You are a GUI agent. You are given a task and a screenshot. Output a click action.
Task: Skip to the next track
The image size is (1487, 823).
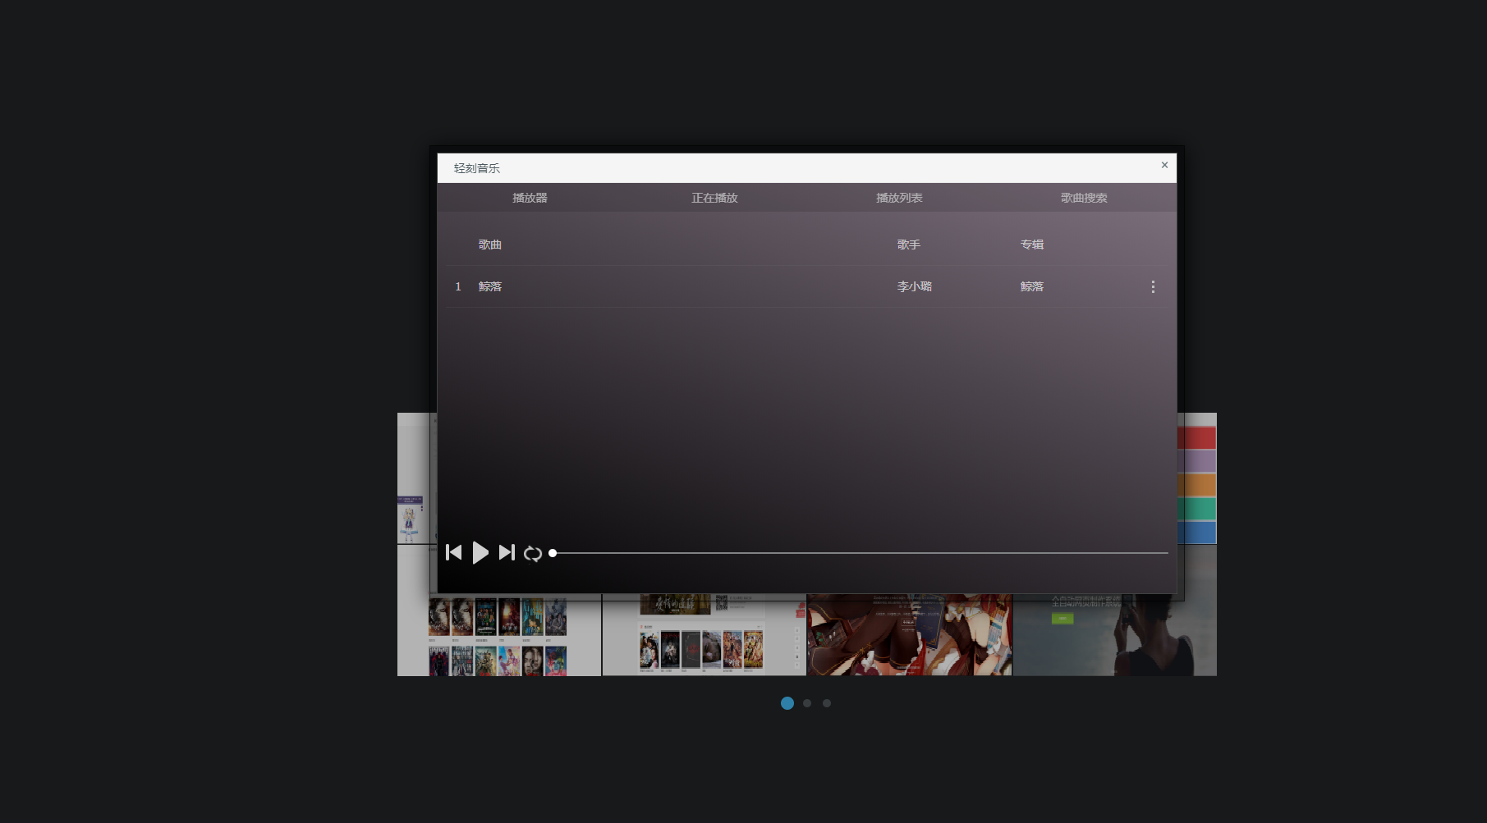point(507,552)
